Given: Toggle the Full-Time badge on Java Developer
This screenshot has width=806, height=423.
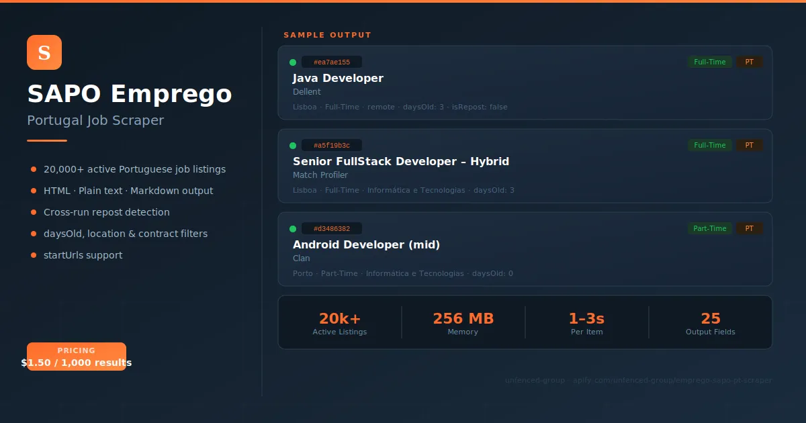Looking at the screenshot, I should pos(709,62).
